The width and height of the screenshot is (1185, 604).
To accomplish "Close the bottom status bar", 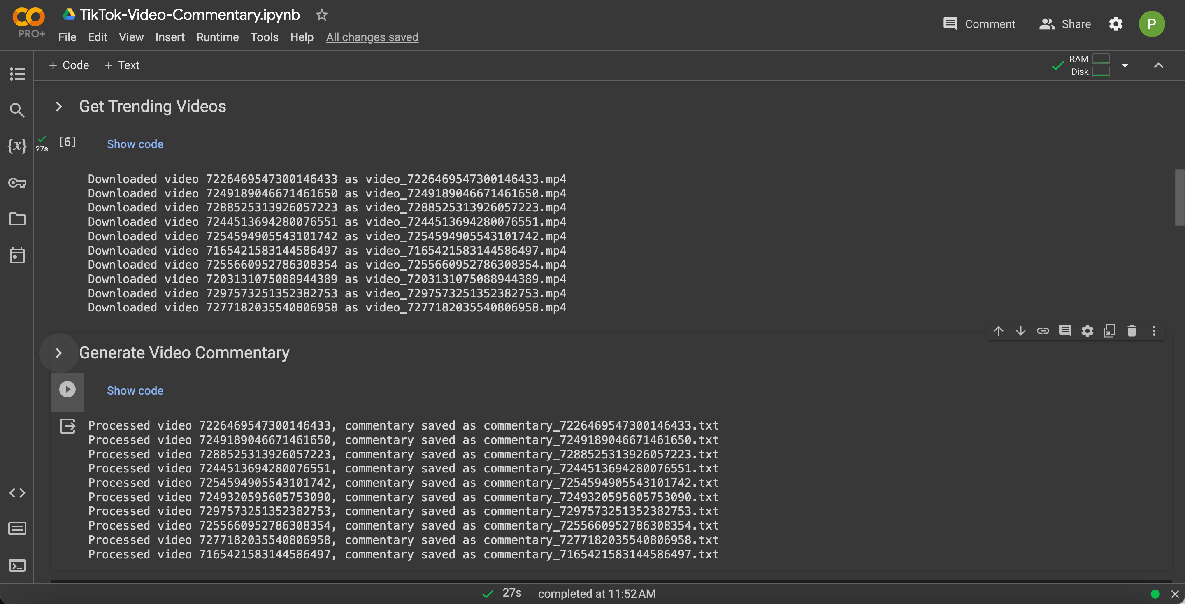I will [1175, 594].
